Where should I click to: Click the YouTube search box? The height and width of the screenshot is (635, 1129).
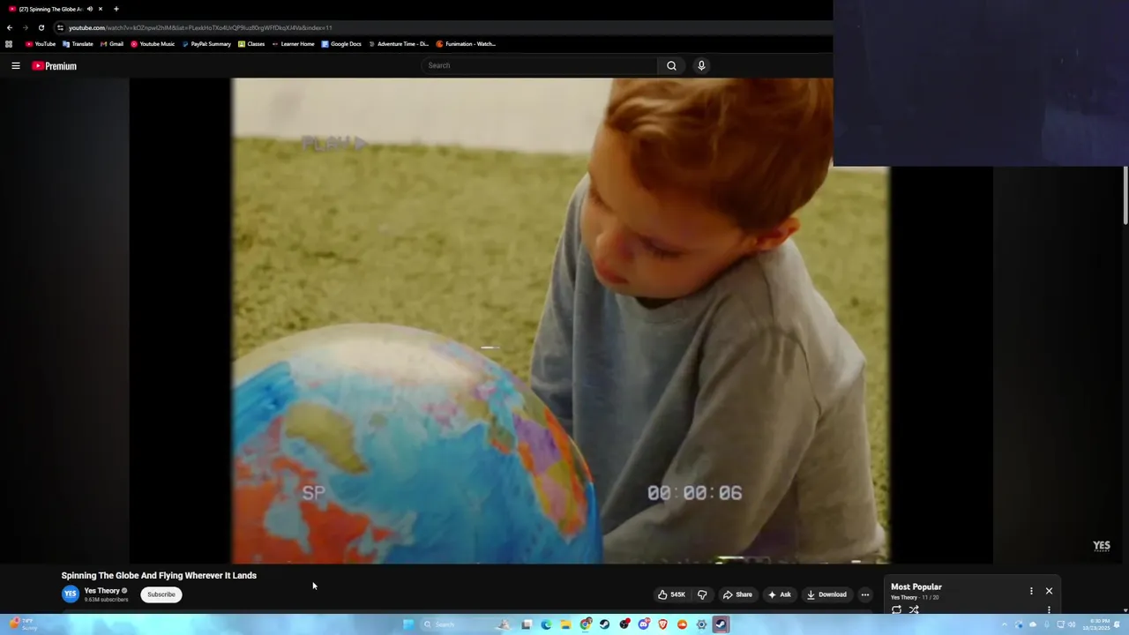pos(540,65)
